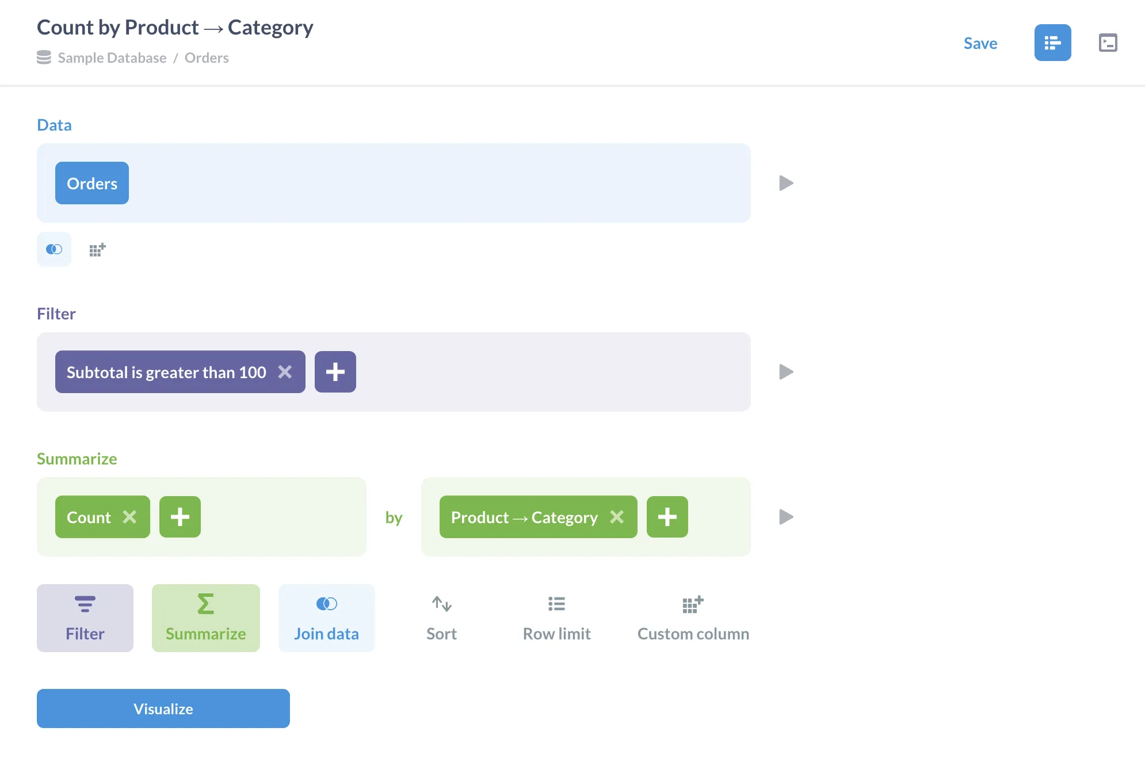Image resolution: width=1145 pixels, height=758 pixels.
Task: Select the join data Venn icon below Orders
Action: [54, 249]
